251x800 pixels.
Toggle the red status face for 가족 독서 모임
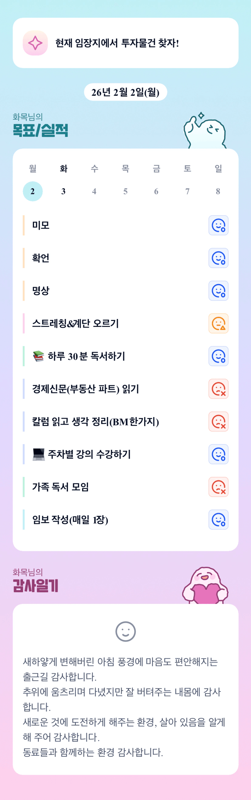point(219,487)
